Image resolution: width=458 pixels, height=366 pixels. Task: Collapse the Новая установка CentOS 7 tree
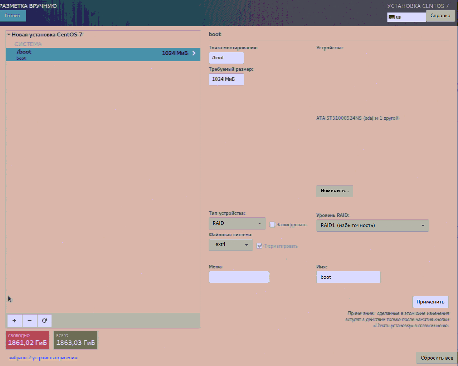click(x=9, y=35)
